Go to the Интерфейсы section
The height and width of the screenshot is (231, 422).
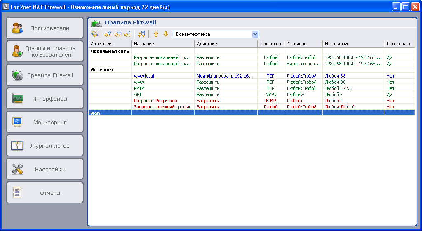point(45,99)
